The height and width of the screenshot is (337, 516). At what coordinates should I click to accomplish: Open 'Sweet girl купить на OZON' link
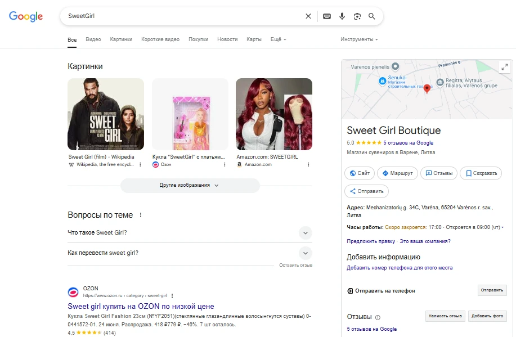pyautogui.click(x=141, y=307)
